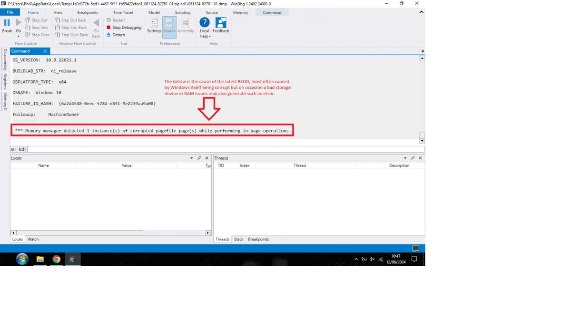This screenshot has width=571, height=319.
Task: Click the Windows Start orb
Action: (22, 259)
